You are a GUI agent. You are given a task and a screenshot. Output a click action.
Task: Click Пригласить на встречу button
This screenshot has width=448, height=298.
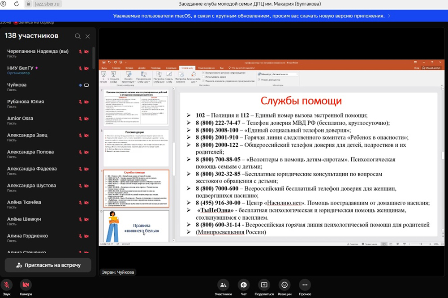point(48,265)
